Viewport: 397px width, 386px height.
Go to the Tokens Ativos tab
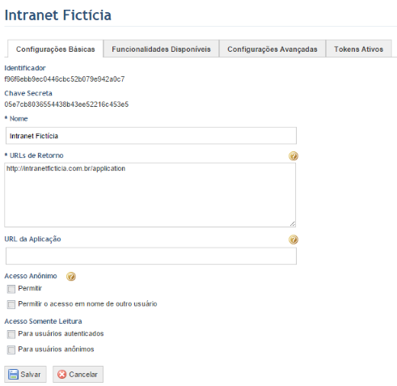point(359,49)
